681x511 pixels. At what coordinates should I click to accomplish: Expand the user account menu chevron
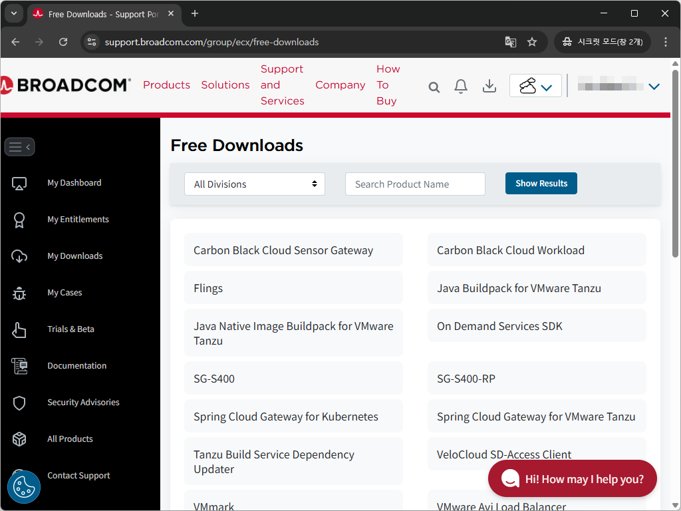(654, 86)
